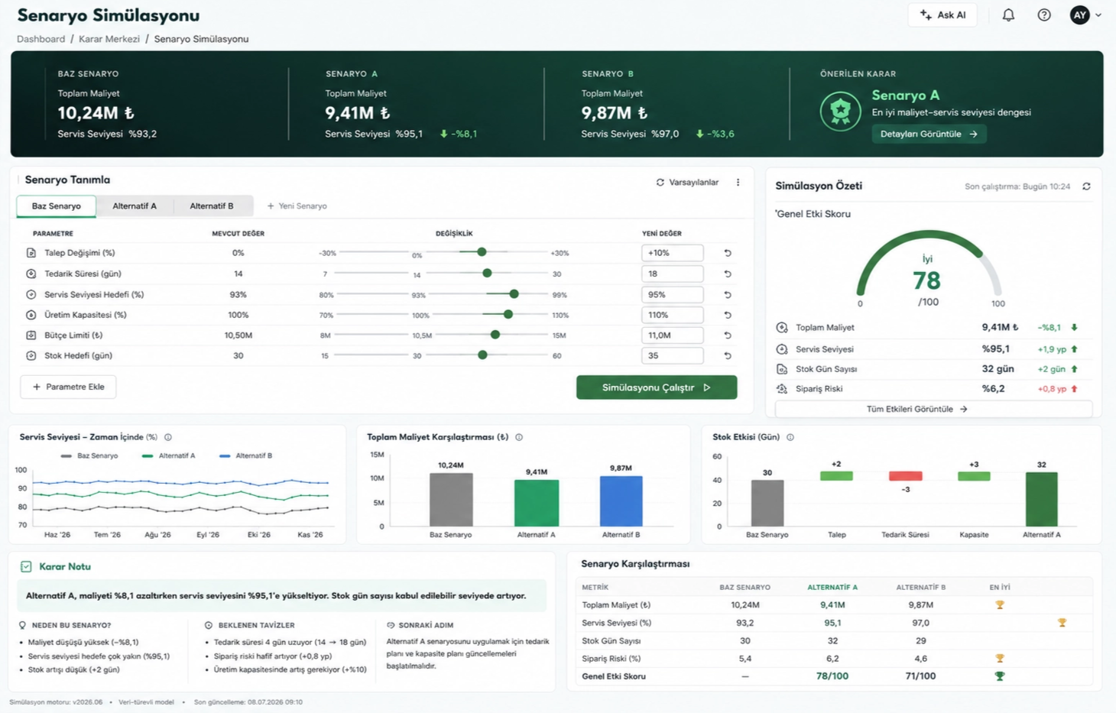Toggle the Alternatif B legend series
Screen dimensions: 1116x713
tap(245, 455)
